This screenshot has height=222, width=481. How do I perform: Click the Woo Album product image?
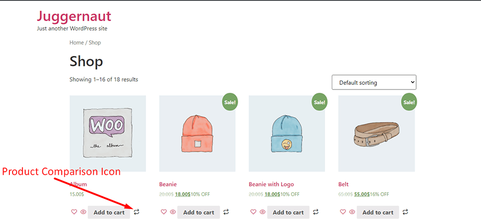click(x=108, y=134)
